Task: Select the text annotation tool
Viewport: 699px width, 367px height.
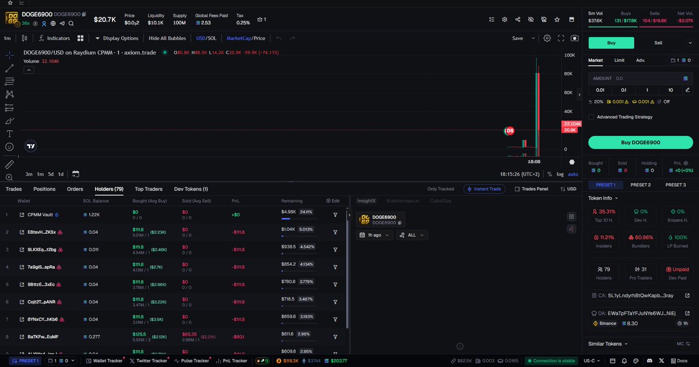Action: click(9, 133)
